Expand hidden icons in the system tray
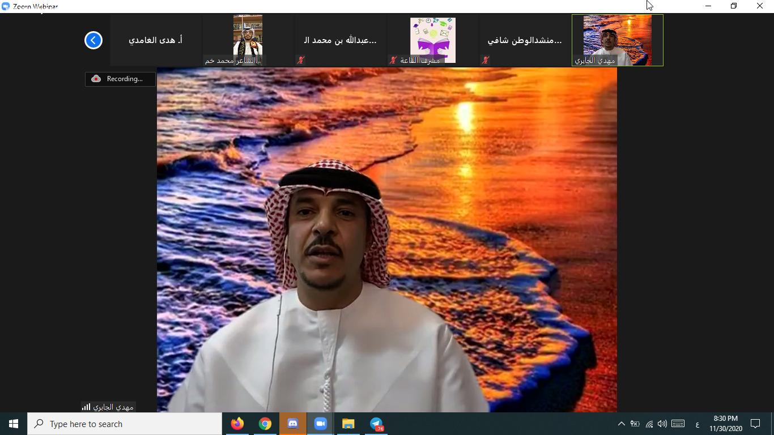 click(x=622, y=423)
